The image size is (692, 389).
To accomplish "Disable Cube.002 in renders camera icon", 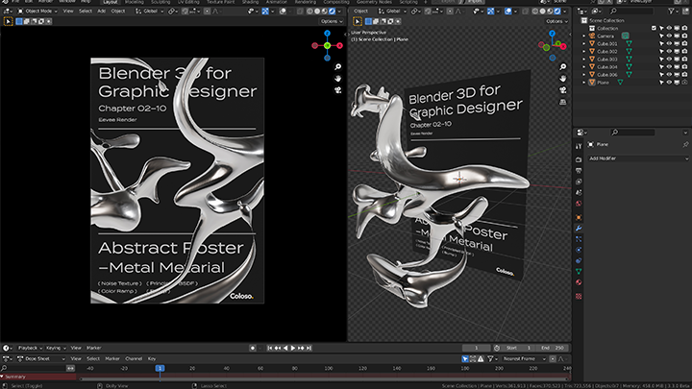I will point(684,52).
